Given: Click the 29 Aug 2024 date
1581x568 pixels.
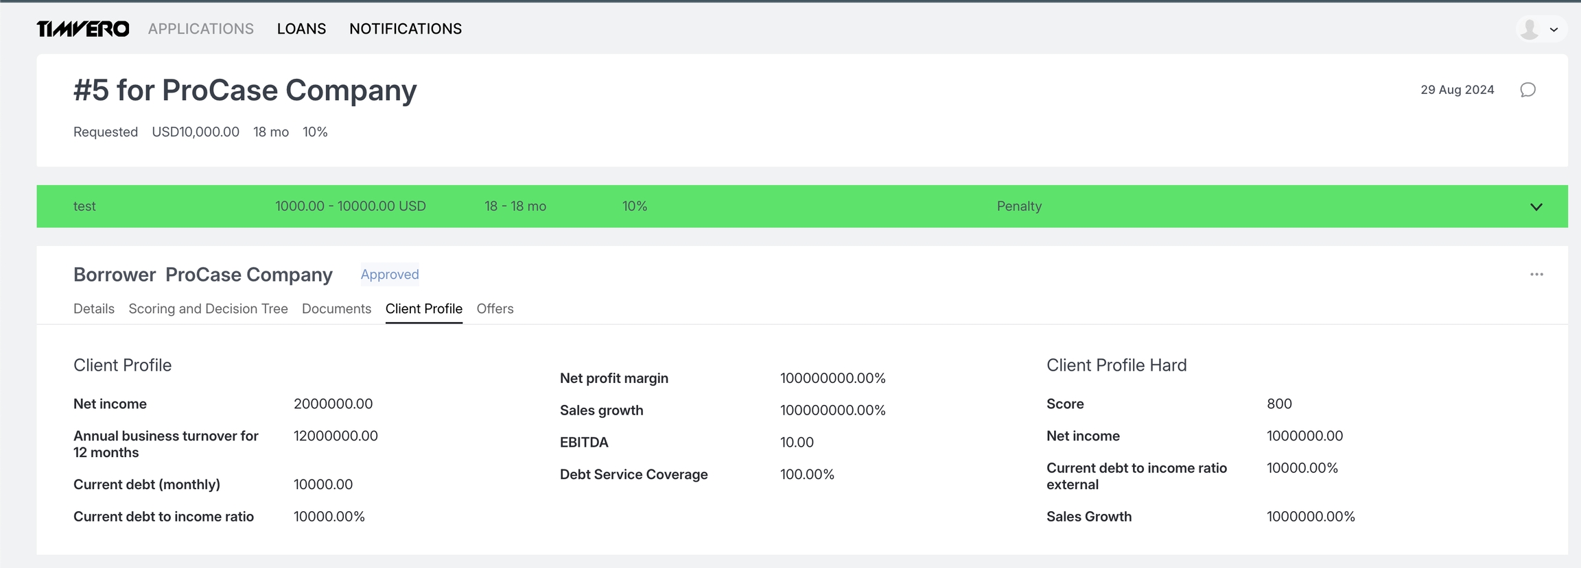Looking at the screenshot, I should 1457,90.
